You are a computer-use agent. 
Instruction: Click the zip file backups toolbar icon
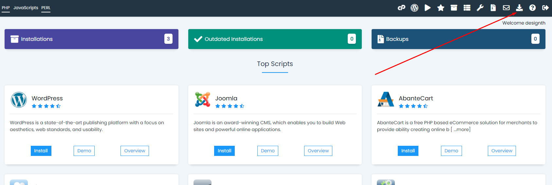coord(493,8)
